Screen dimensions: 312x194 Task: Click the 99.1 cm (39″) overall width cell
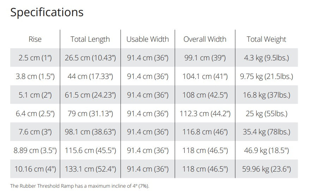click(x=205, y=58)
